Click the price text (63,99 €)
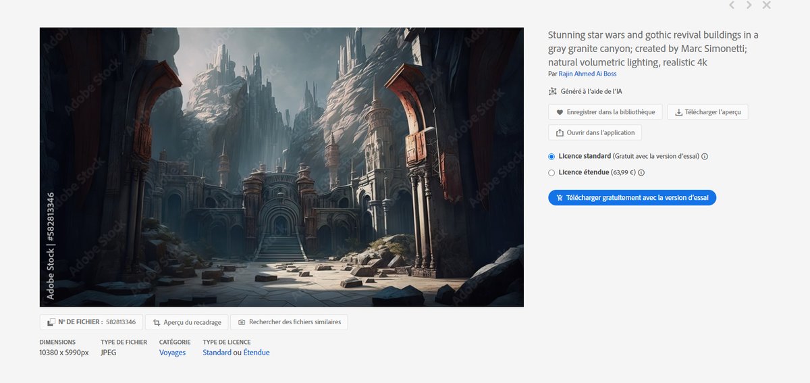This screenshot has height=383, width=810. [x=624, y=173]
